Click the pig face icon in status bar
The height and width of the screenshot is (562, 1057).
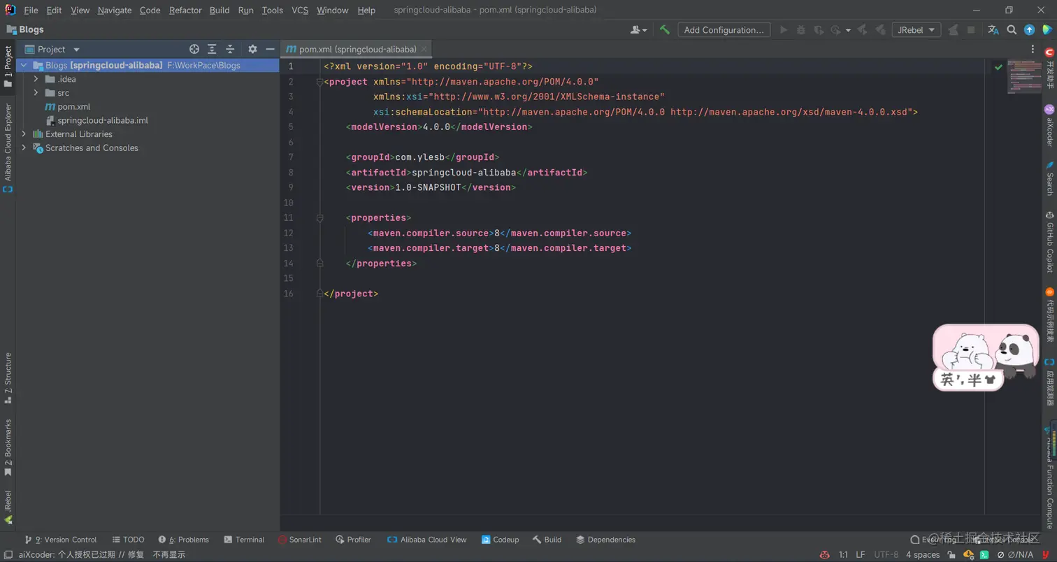[x=825, y=555]
